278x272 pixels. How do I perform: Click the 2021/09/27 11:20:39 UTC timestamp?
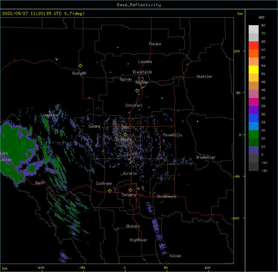(x=32, y=14)
